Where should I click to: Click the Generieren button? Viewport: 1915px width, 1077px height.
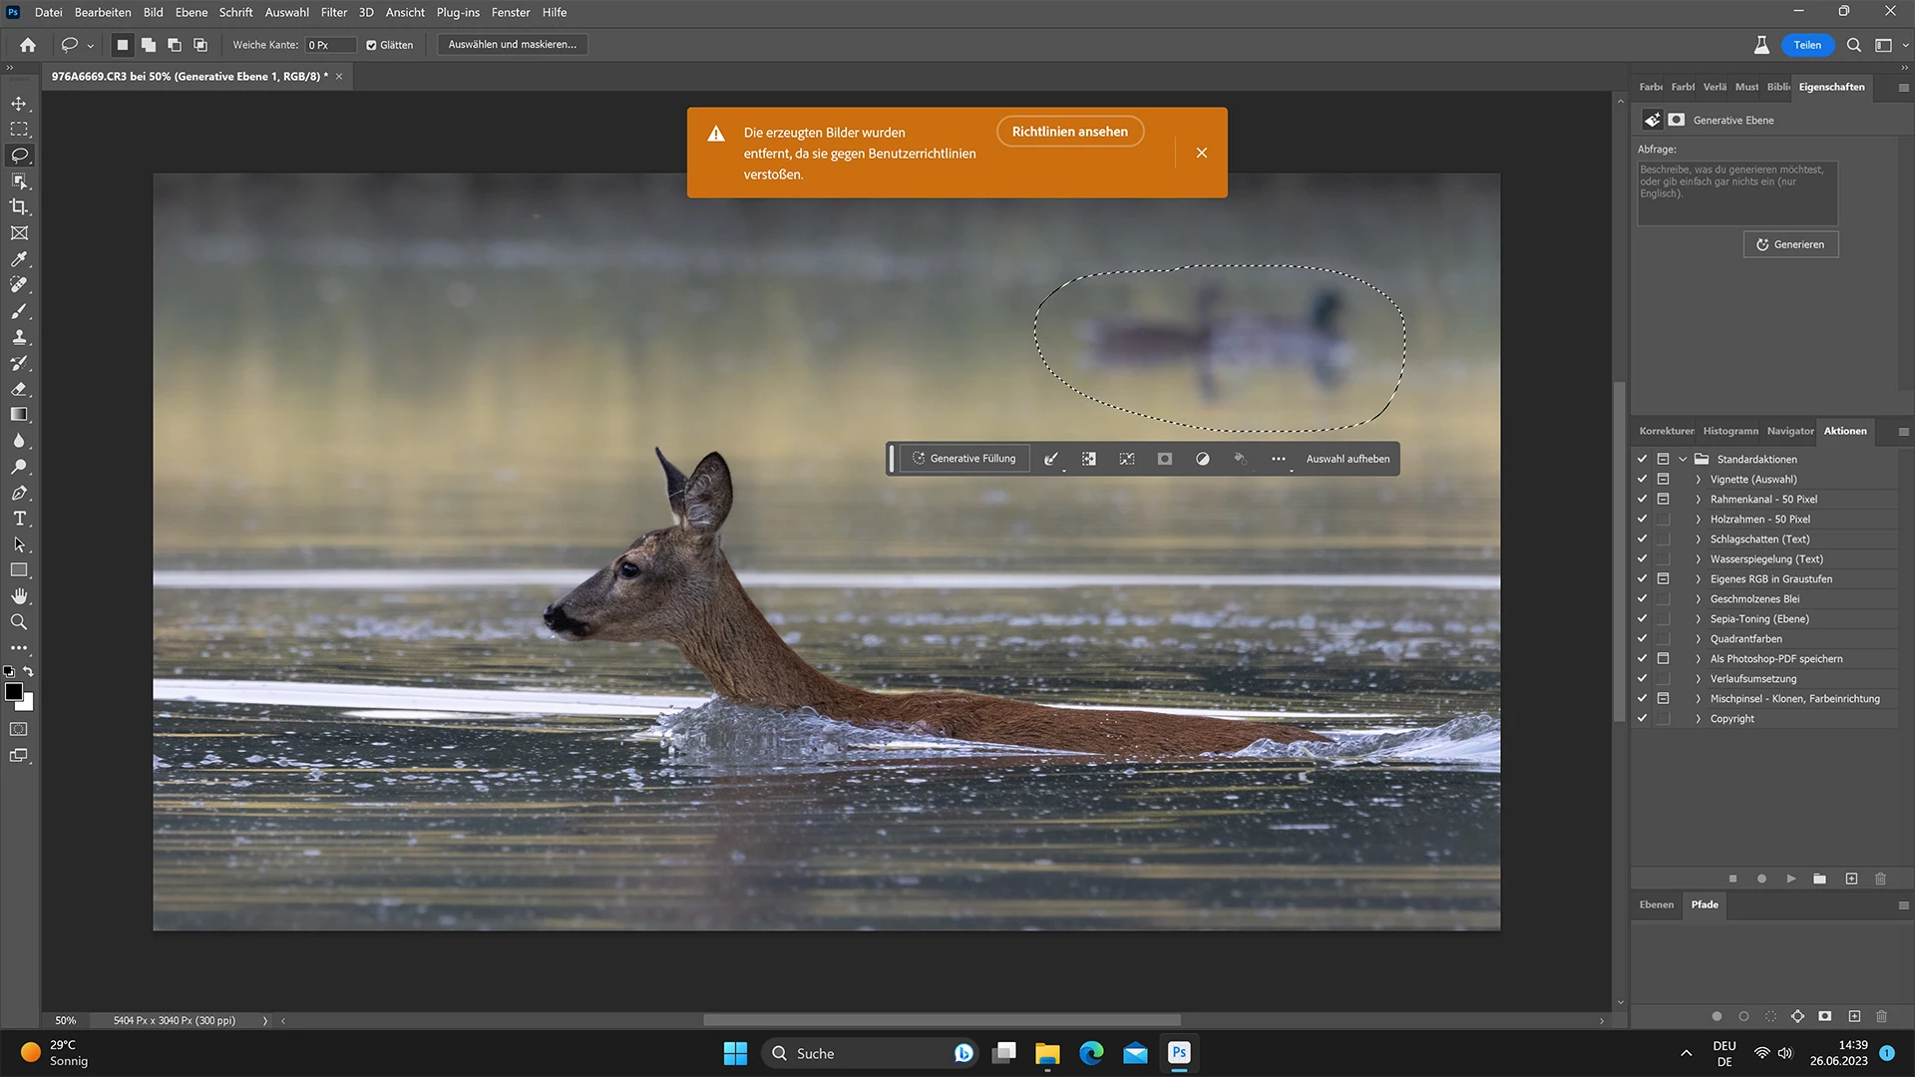tap(1790, 244)
